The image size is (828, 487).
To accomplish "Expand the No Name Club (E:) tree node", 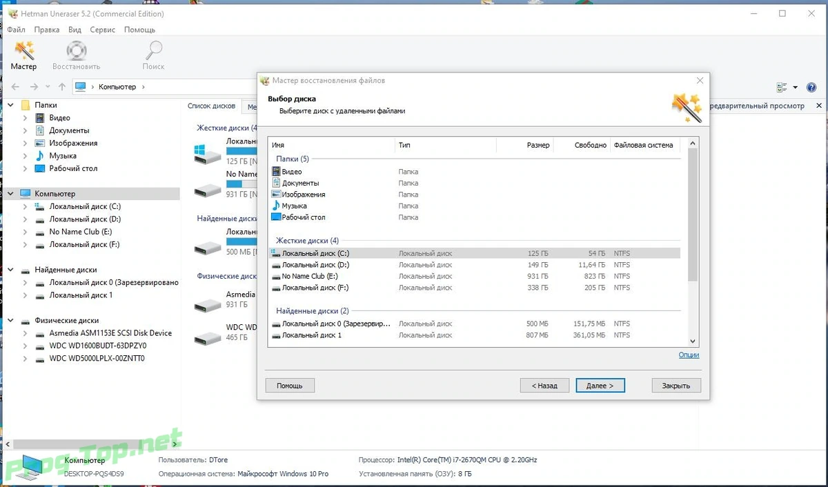I will click(x=26, y=232).
